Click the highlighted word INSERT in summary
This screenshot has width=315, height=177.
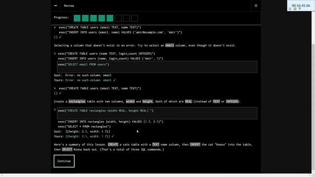195,145
